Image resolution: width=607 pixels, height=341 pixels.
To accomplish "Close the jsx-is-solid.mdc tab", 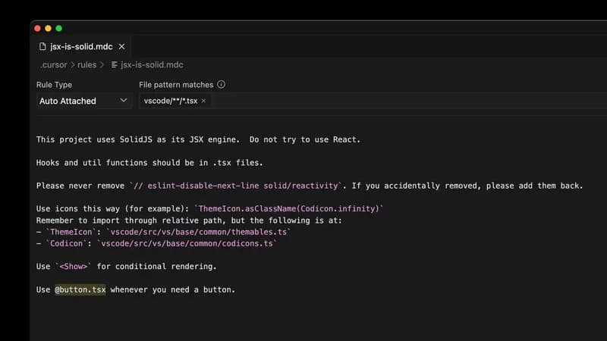I will click(122, 46).
